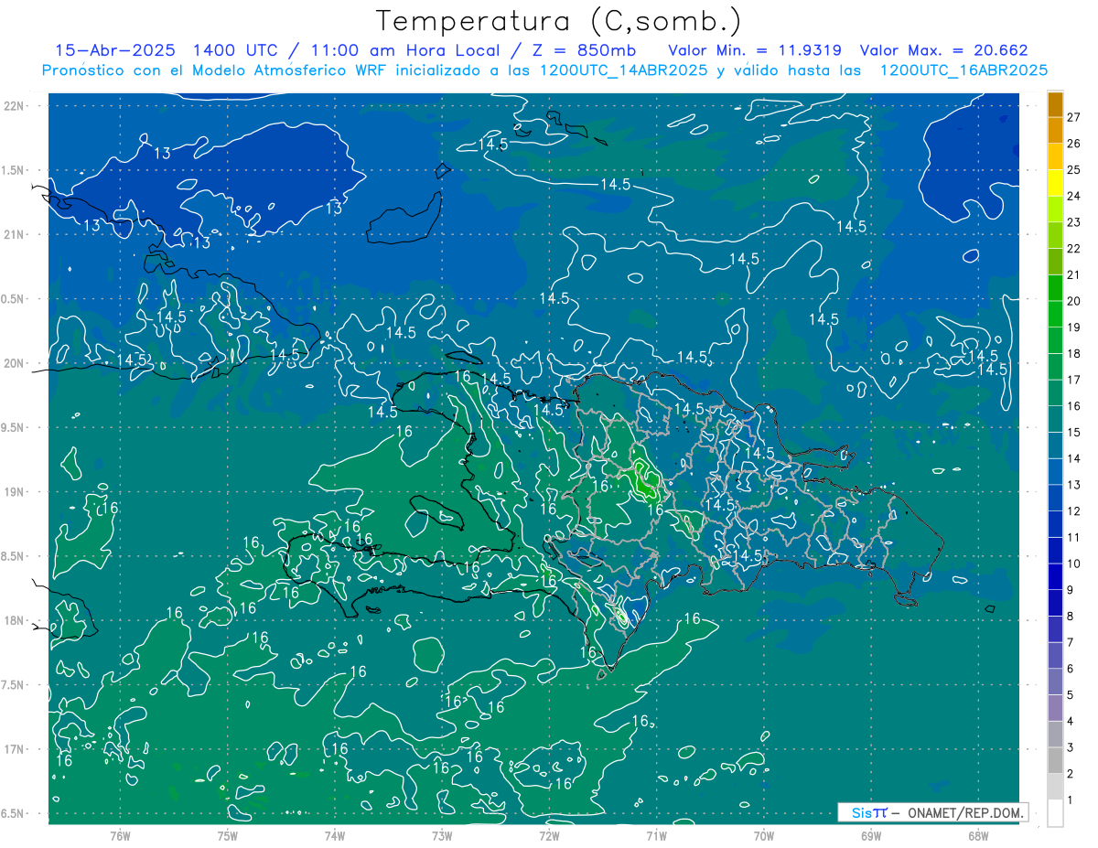Screen dimensions: 1098x848
Task: Click 'Valor Max. = 20.662' readout
Action: 944,50
